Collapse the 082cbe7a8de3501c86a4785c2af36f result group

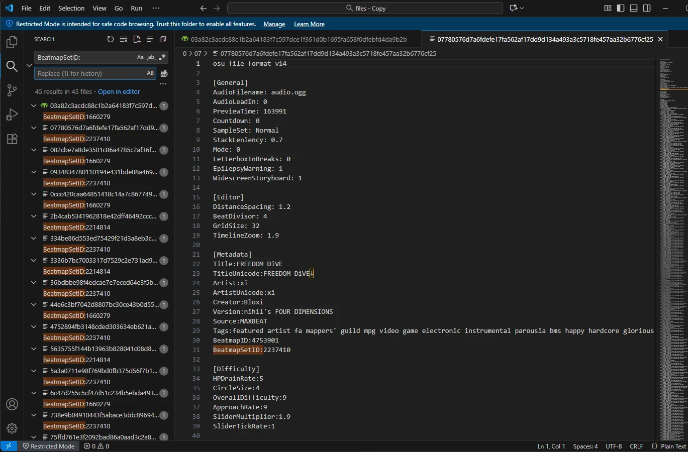pos(34,150)
